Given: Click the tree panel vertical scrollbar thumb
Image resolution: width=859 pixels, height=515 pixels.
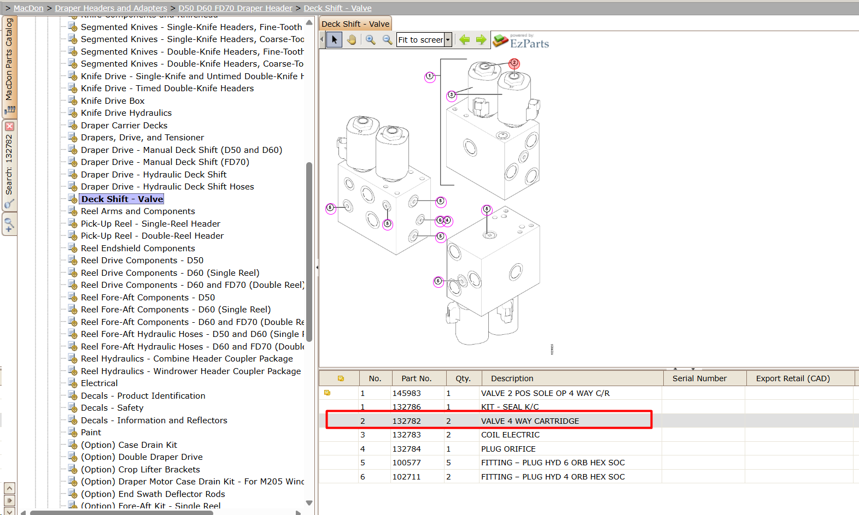Looking at the screenshot, I should tap(309, 251).
